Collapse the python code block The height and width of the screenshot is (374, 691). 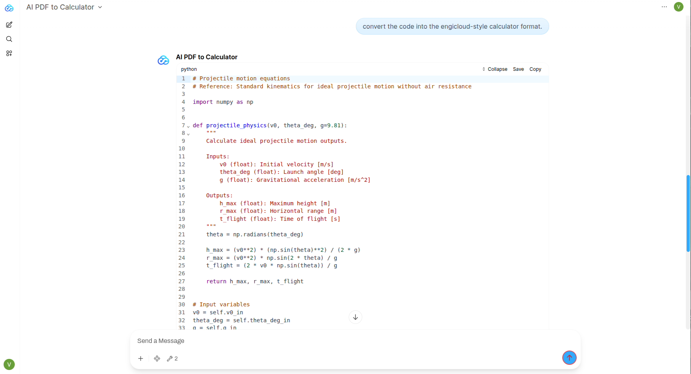click(495, 69)
